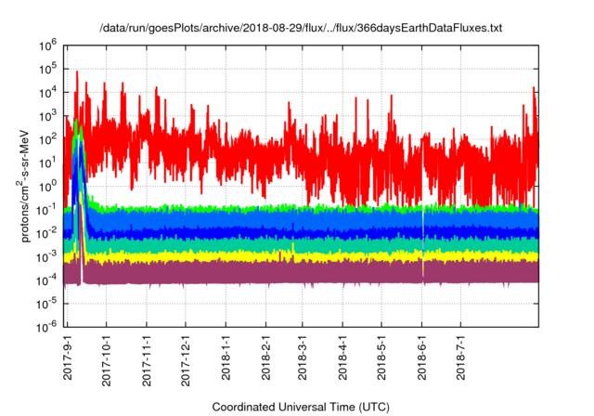This screenshot has width=594, height=416.
Task: Click the 10^6 y-axis tick label
Action: pos(50,44)
